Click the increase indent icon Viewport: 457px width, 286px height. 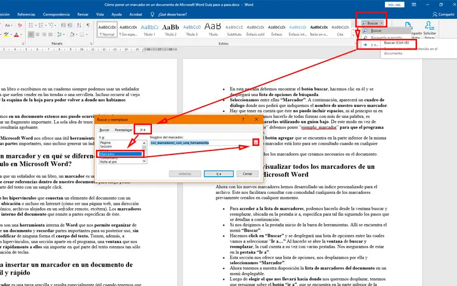point(70,25)
